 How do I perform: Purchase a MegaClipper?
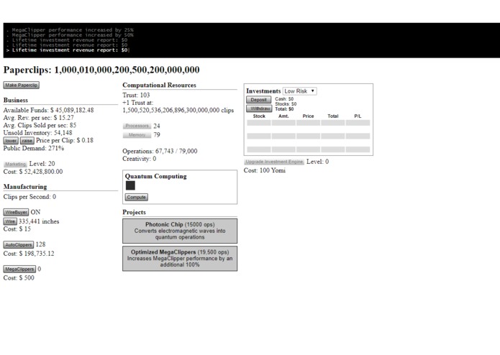[x=19, y=269]
